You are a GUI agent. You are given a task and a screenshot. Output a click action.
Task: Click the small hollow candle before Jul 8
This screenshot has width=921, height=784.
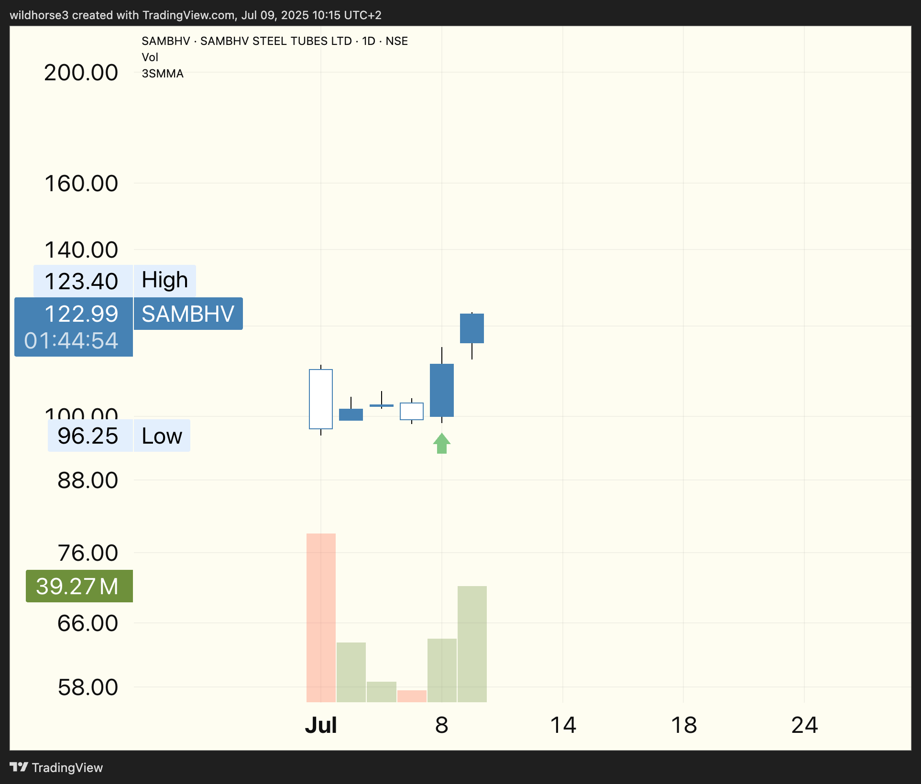(412, 411)
